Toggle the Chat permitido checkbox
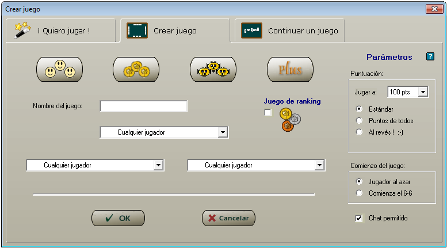The width and height of the screenshot is (447, 248). point(358,218)
